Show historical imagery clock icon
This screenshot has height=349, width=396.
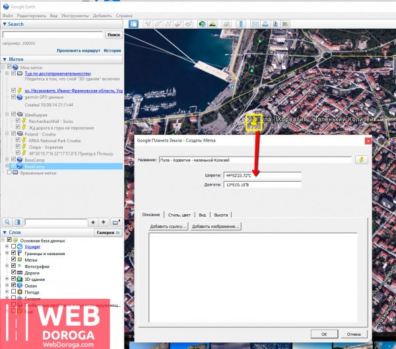(x=203, y=24)
